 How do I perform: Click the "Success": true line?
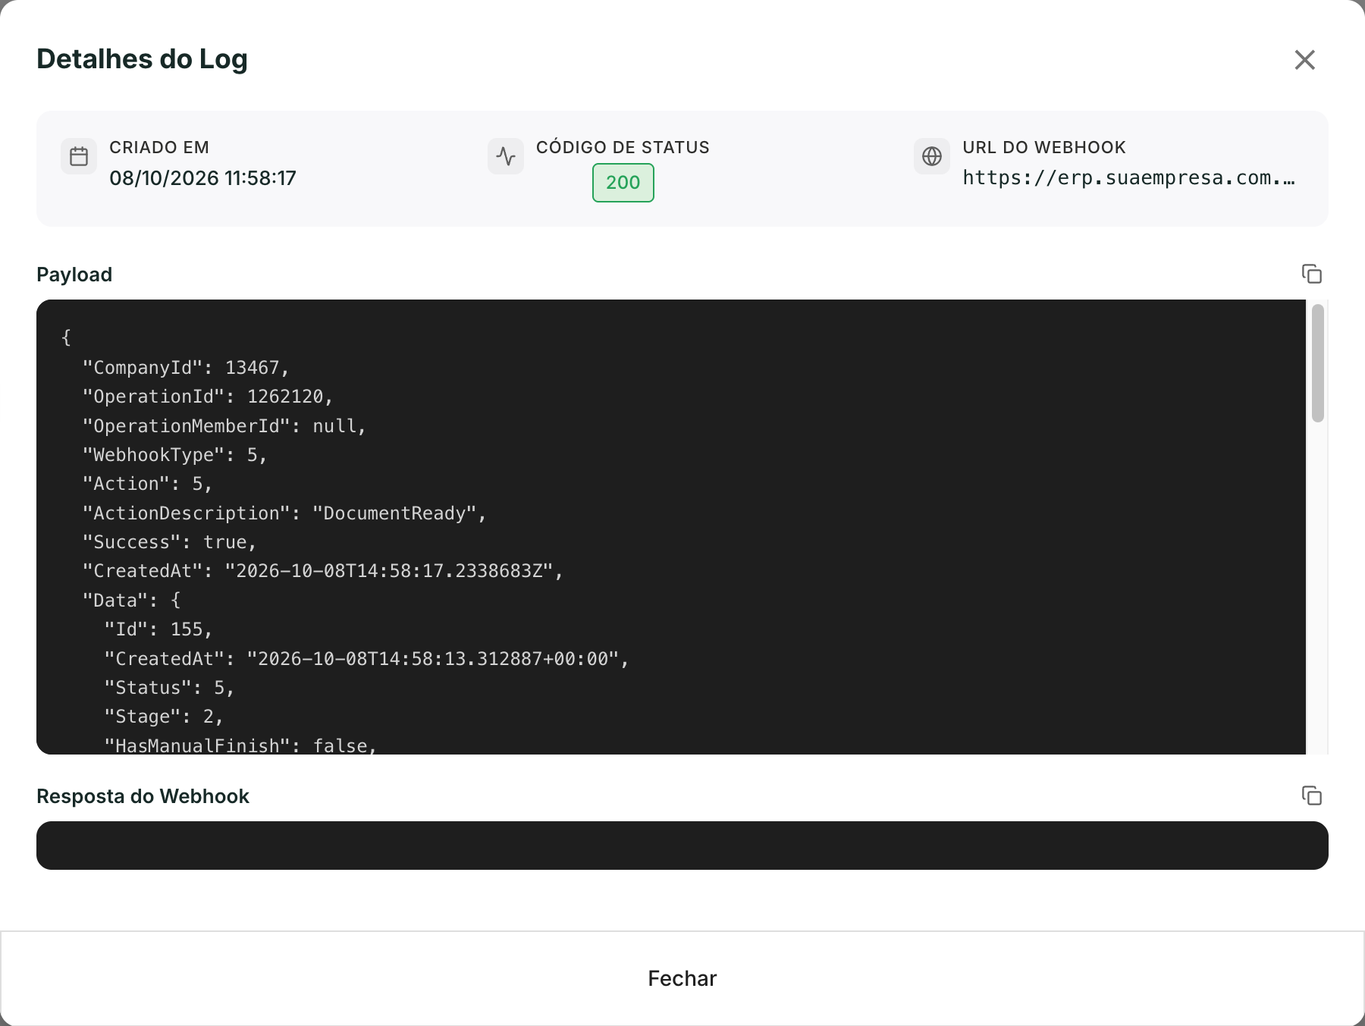[x=169, y=542]
